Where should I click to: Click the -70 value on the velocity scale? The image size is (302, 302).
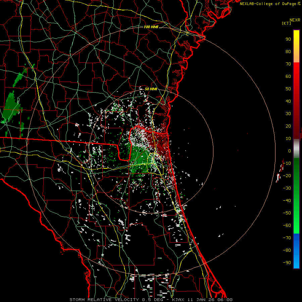tap(287, 238)
